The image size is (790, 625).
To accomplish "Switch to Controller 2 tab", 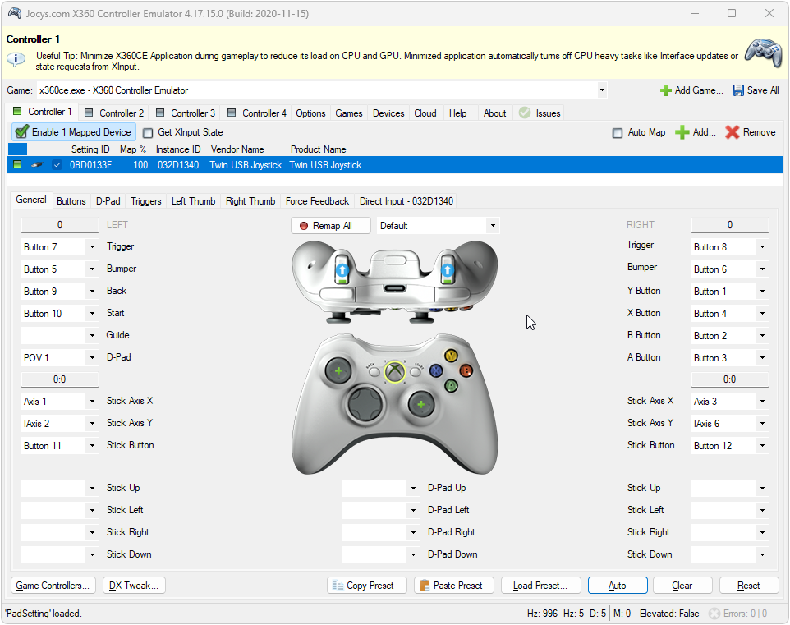I will pyautogui.click(x=114, y=113).
